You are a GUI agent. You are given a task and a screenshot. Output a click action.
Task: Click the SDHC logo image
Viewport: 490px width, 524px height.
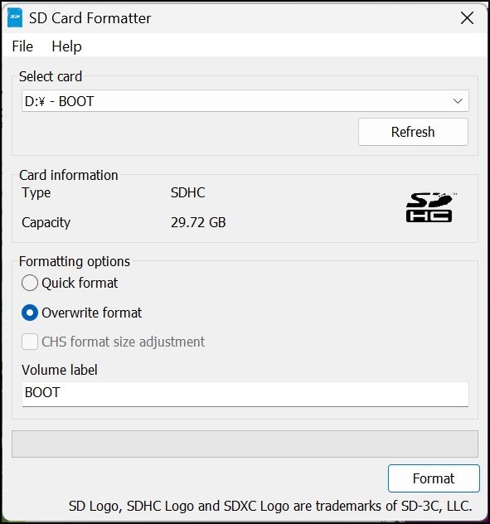430,207
